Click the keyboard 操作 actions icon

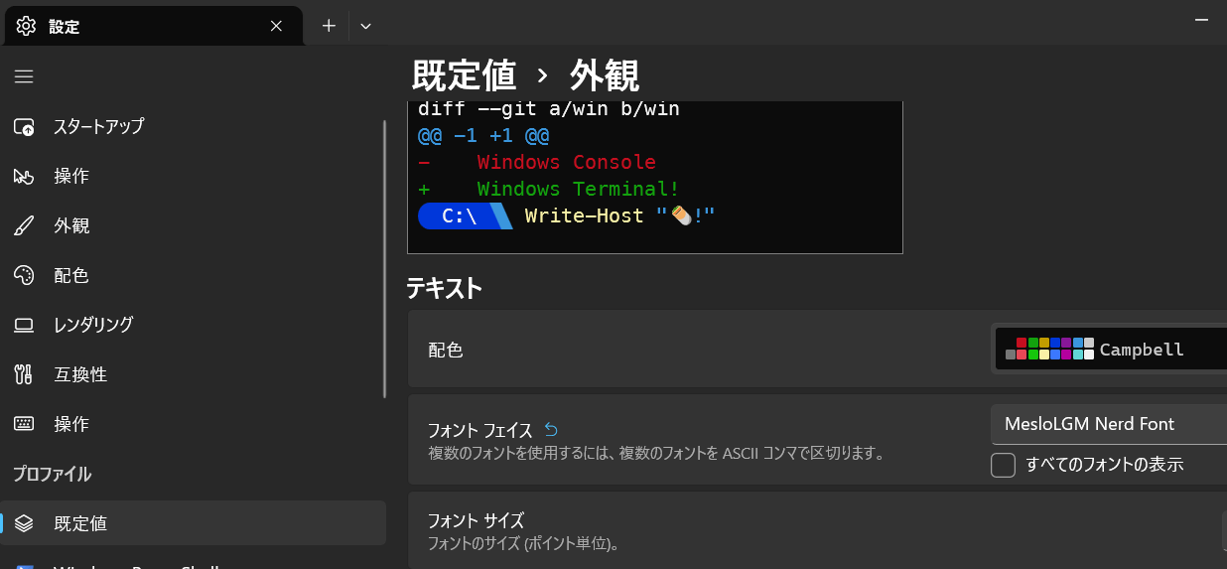[24, 424]
